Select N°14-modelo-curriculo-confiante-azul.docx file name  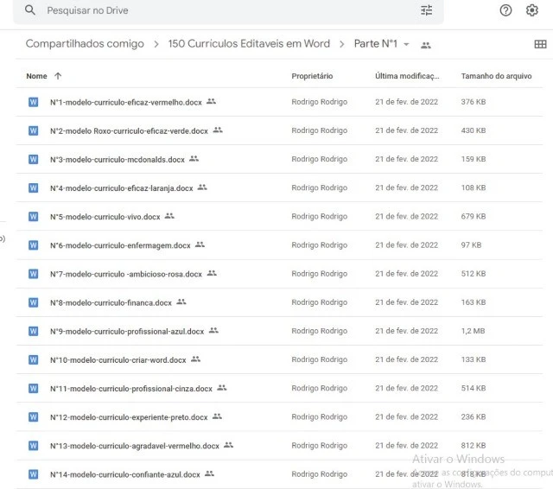click(125, 474)
